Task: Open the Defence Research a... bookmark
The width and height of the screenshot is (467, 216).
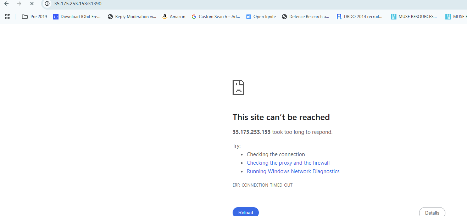Action: pyautogui.click(x=305, y=17)
